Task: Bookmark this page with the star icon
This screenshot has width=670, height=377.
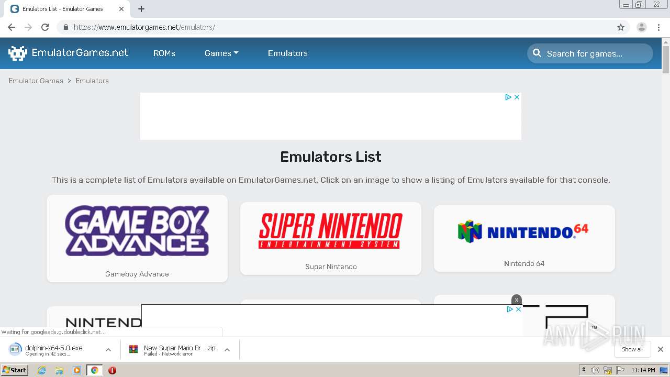Action: (621, 27)
